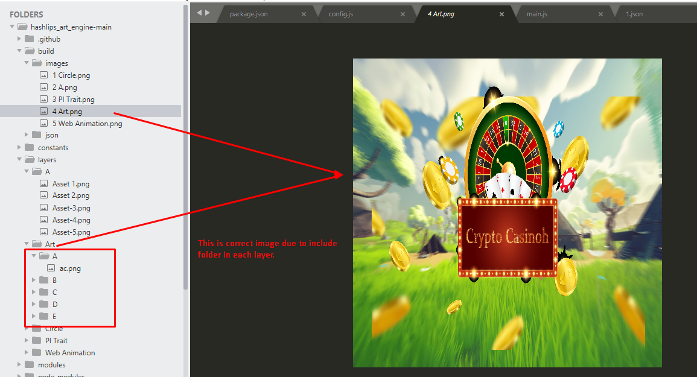Click the image icon for 3 PI Trait.png
The image size is (697, 377).
coord(43,99)
